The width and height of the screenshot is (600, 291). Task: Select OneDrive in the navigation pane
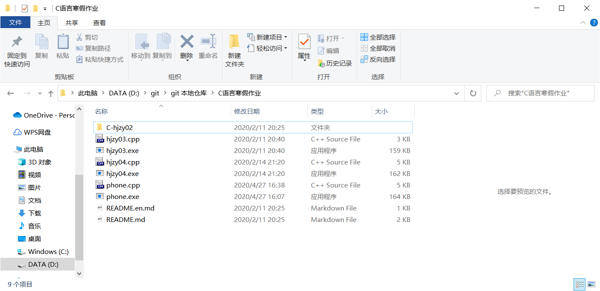(43, 115)
